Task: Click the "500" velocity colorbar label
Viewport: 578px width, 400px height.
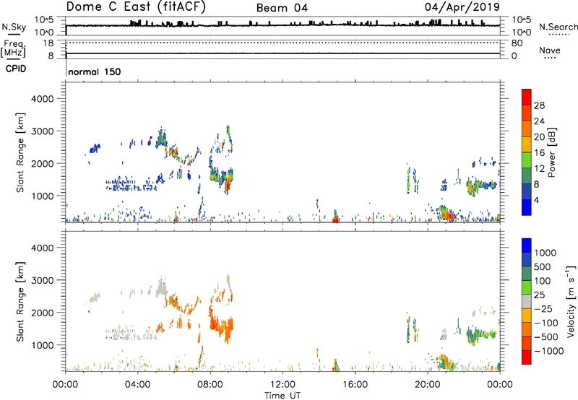Action: point(542,267)
